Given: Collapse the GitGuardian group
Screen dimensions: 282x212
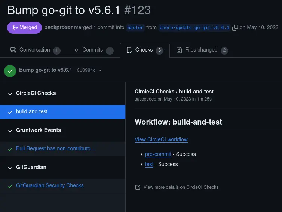Looking at the screenshot, I should pyautogui.click(x=10, y=168).
